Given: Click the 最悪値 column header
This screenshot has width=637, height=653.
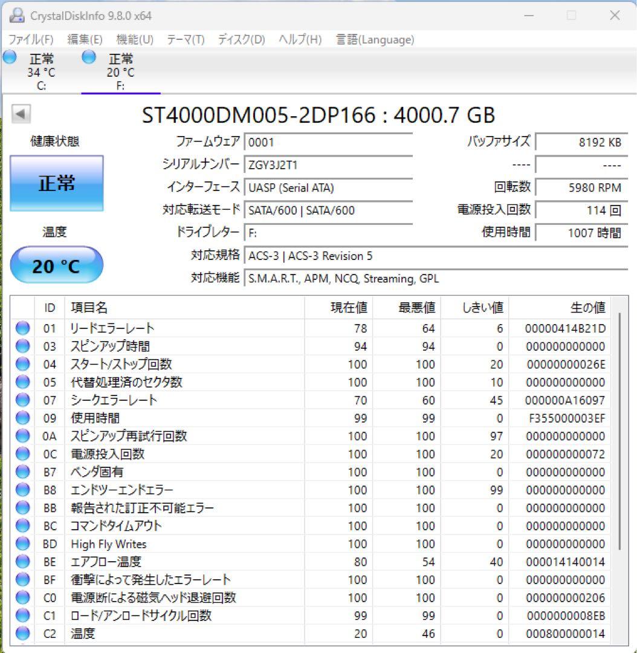Looking at the screenshot, I should 406,308.
